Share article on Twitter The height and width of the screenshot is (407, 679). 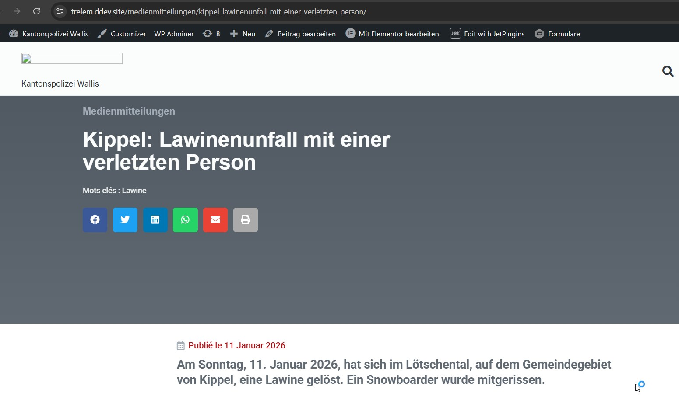coord(125,220)
